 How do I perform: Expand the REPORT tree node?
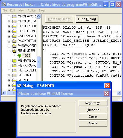tap(9, 76)
